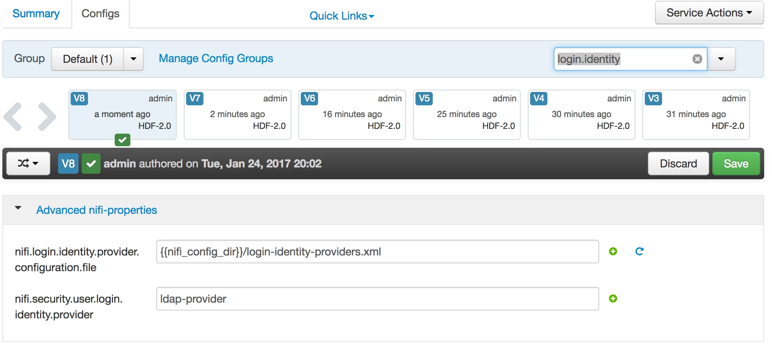Discard the configuration changes
This screenshot has height=349, width=772.
tap(678, 163)
